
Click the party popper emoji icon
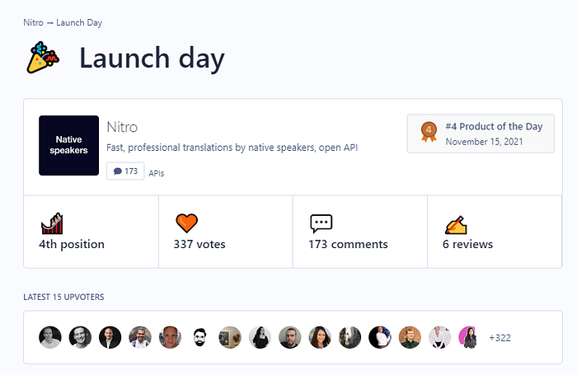point(43,58)
